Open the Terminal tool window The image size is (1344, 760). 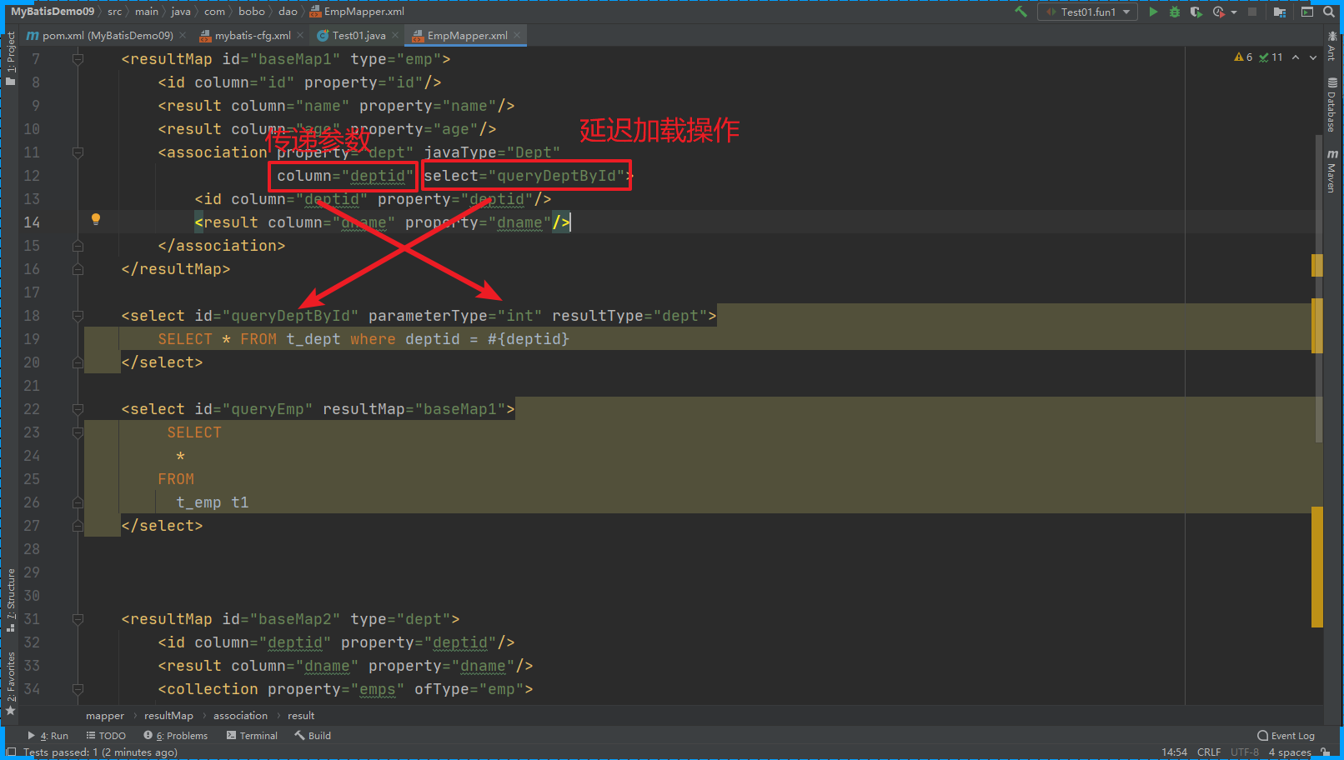pos(252,736)
